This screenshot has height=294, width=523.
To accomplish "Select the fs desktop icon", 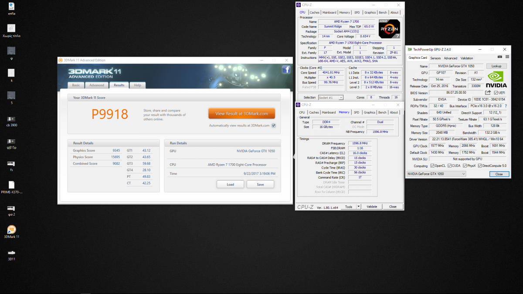I will [x=12, y=166].
